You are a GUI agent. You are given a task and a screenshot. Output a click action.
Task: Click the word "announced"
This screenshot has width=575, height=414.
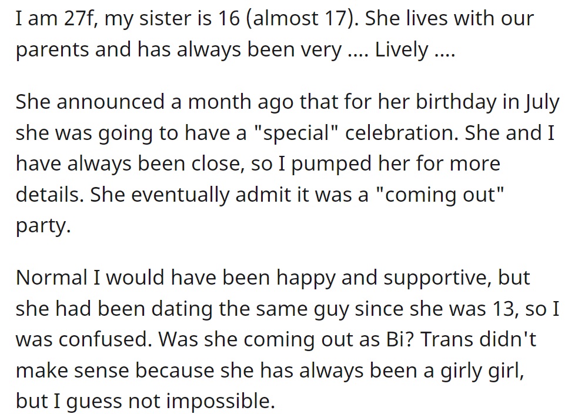(x=111, y=102)
